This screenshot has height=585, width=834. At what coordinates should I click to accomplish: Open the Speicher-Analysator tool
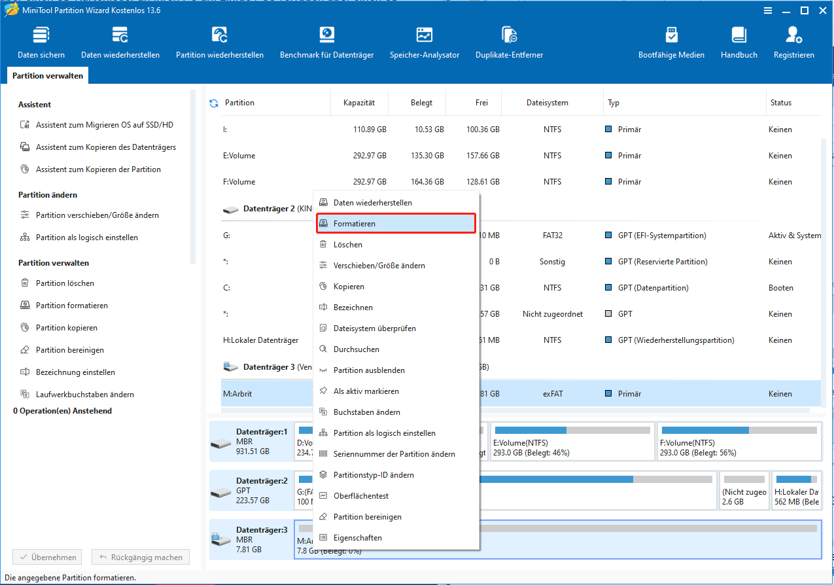425,43
